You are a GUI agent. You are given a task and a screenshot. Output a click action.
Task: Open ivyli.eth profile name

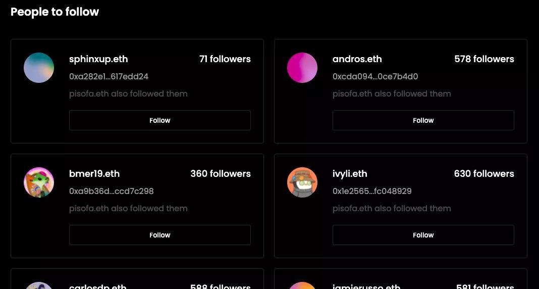click(350, 174)
